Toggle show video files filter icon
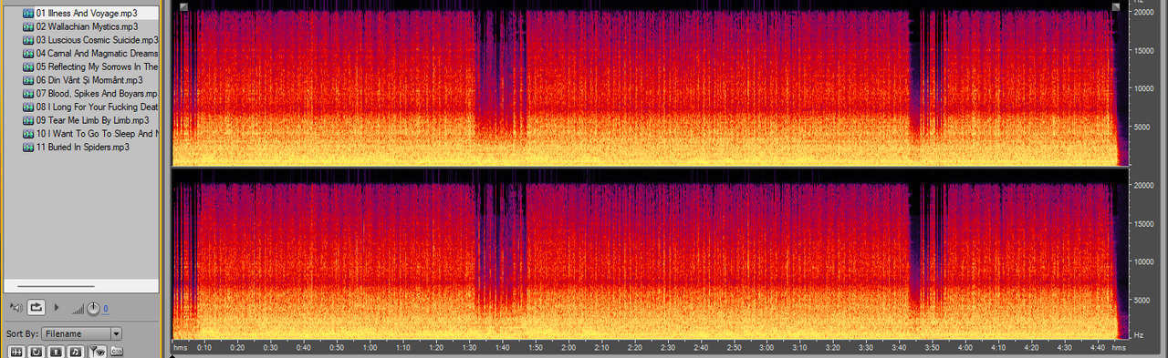 pyautogui.click(x=56, y=352)
